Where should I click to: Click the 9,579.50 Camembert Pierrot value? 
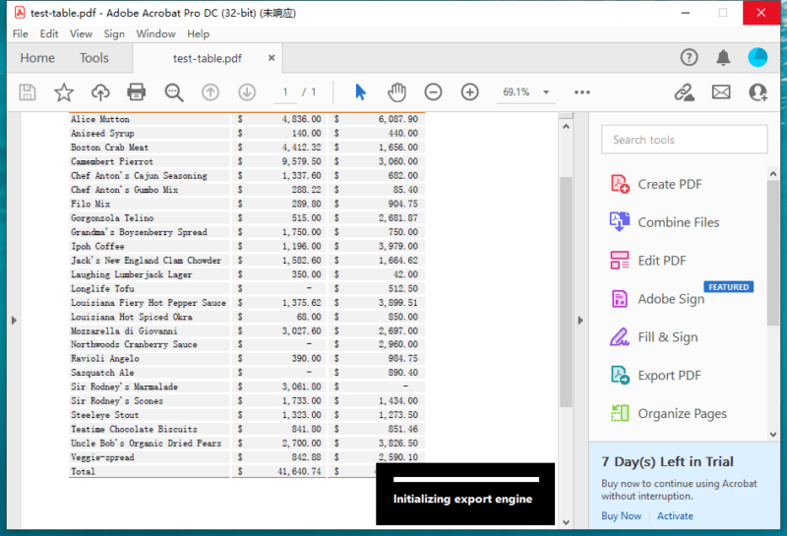click(x=301, y=161)
